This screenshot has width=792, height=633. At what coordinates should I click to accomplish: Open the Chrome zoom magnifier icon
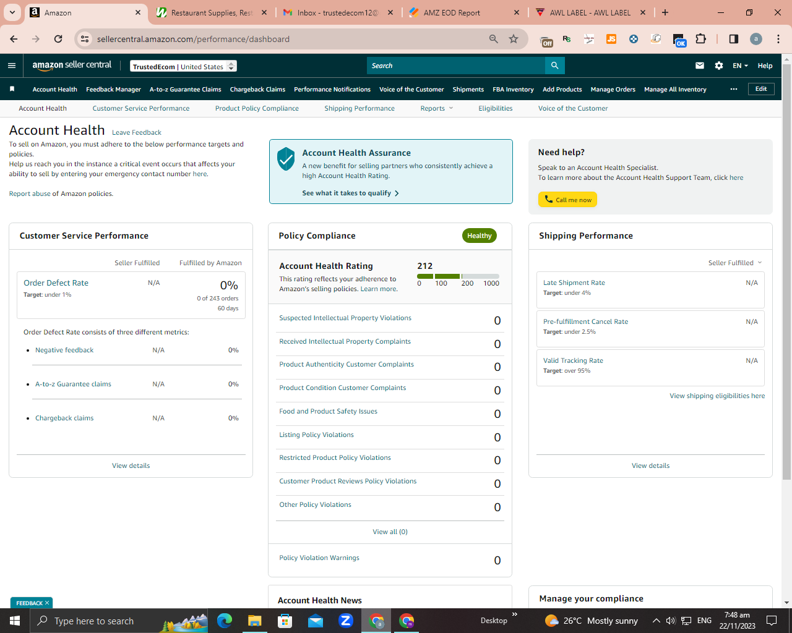pos(494,39)
